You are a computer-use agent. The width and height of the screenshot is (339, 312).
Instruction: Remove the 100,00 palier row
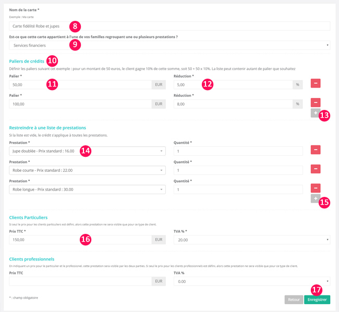click(x=316, y=103)
